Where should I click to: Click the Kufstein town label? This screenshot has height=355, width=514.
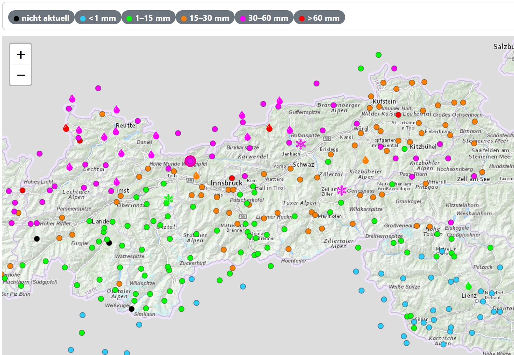click(x=384, y=101)
